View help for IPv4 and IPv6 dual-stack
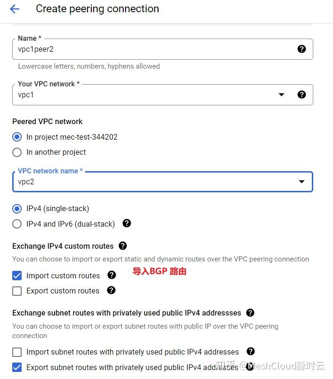Screen dimensions: 333x379 [127, 224]
